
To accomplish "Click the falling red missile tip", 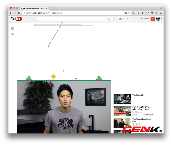I will [x=48, y=46].
